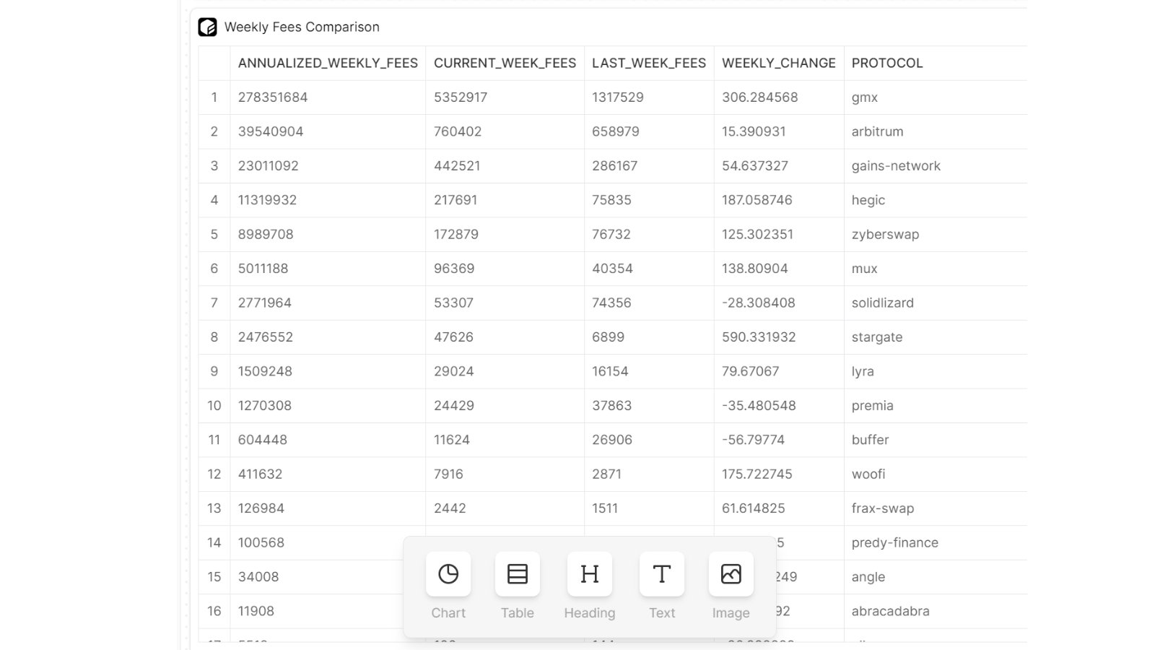Viewport: 1155px width, 650px height.
Task: Click the Weekly Fees Comparison logo icon
Action: click(208, 27)
